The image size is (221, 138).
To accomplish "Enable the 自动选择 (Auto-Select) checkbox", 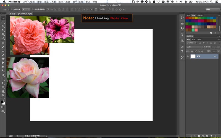I will (x=12, y=9).
